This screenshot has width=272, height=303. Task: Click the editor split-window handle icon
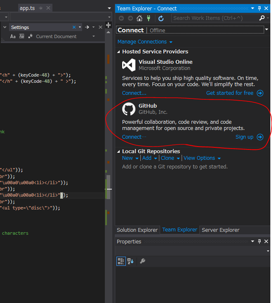click(x=108, y=25)
